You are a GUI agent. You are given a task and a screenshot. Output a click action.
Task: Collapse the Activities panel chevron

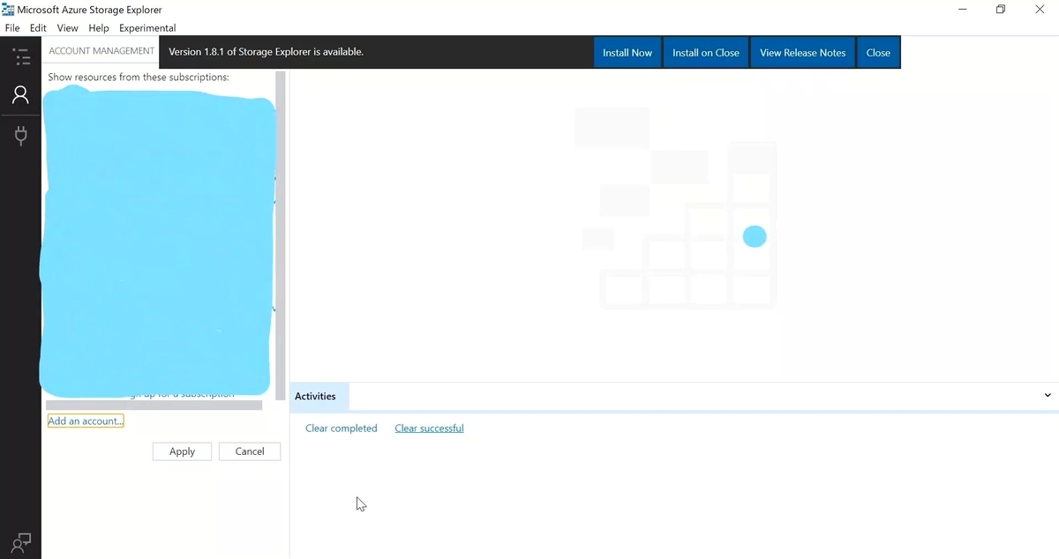(x=1048, y=396)
